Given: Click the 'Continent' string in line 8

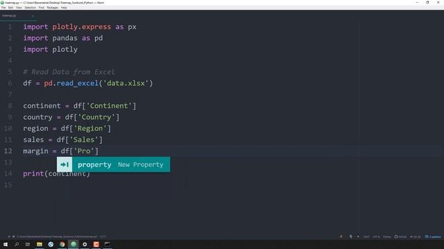Looking at the screenshot, I should coord(109,106).
